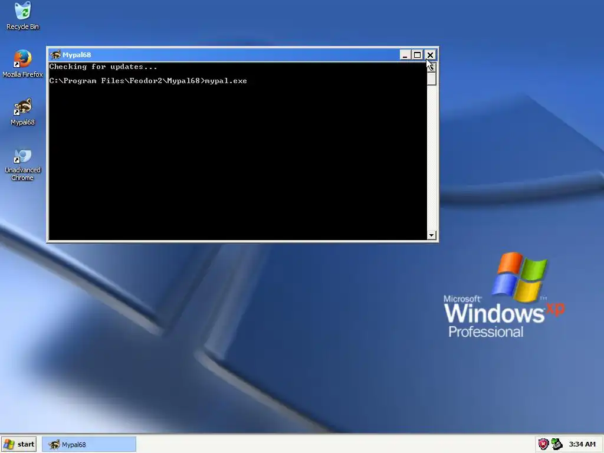
Task: Click the mypal.exe command prompt line
Action: [x=148, y=80]
